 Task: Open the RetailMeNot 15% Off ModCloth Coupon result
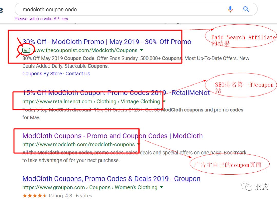tap(116, 93)
